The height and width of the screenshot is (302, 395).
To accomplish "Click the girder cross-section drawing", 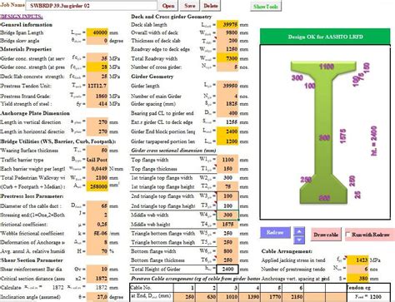I will click(x=323, y=132).
